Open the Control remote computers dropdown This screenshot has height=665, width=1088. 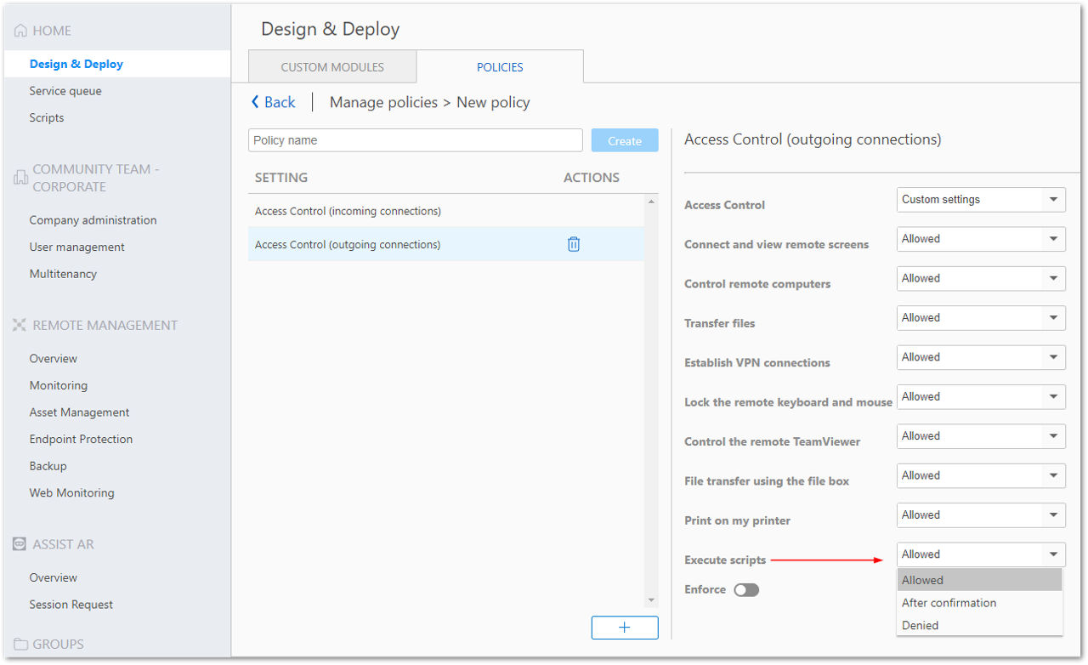pyautogui.click(x=981, y=278)
